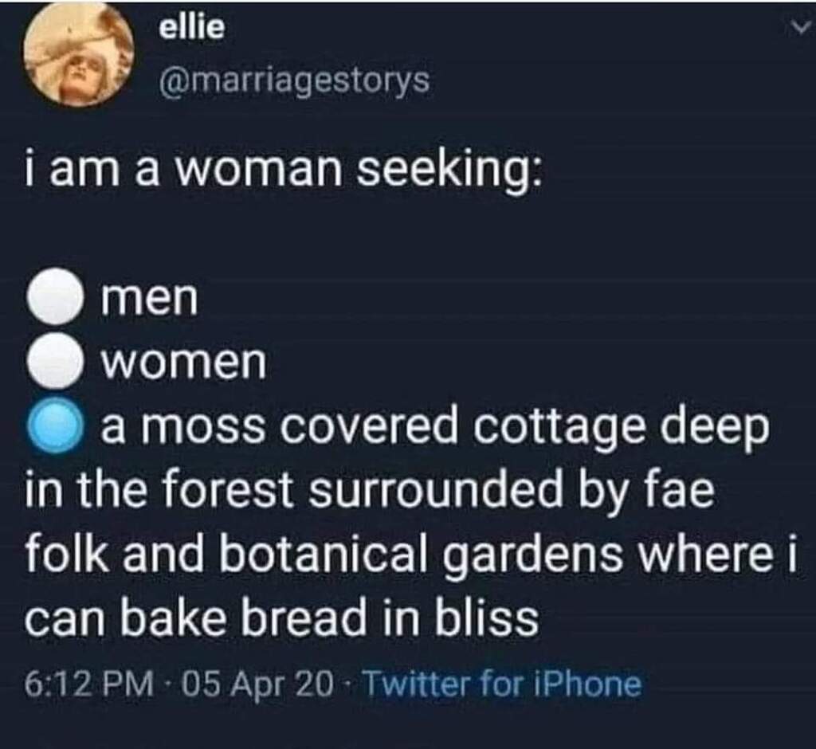Select the white circle beside "men"
This screenshot has width=816, height=749.
[56, 298]
